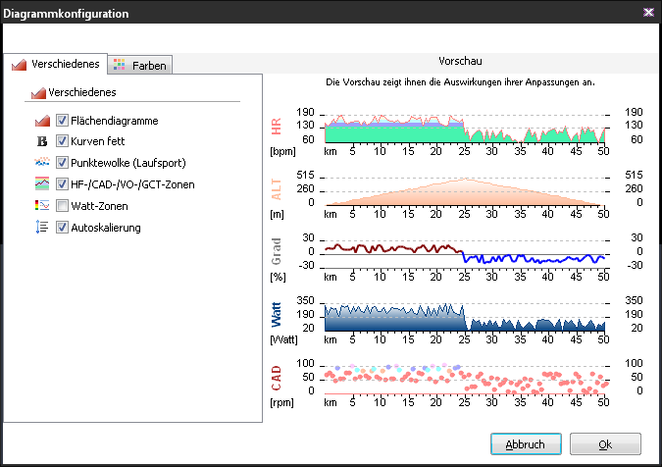Click the Autoskalierung scale icon

42,228
